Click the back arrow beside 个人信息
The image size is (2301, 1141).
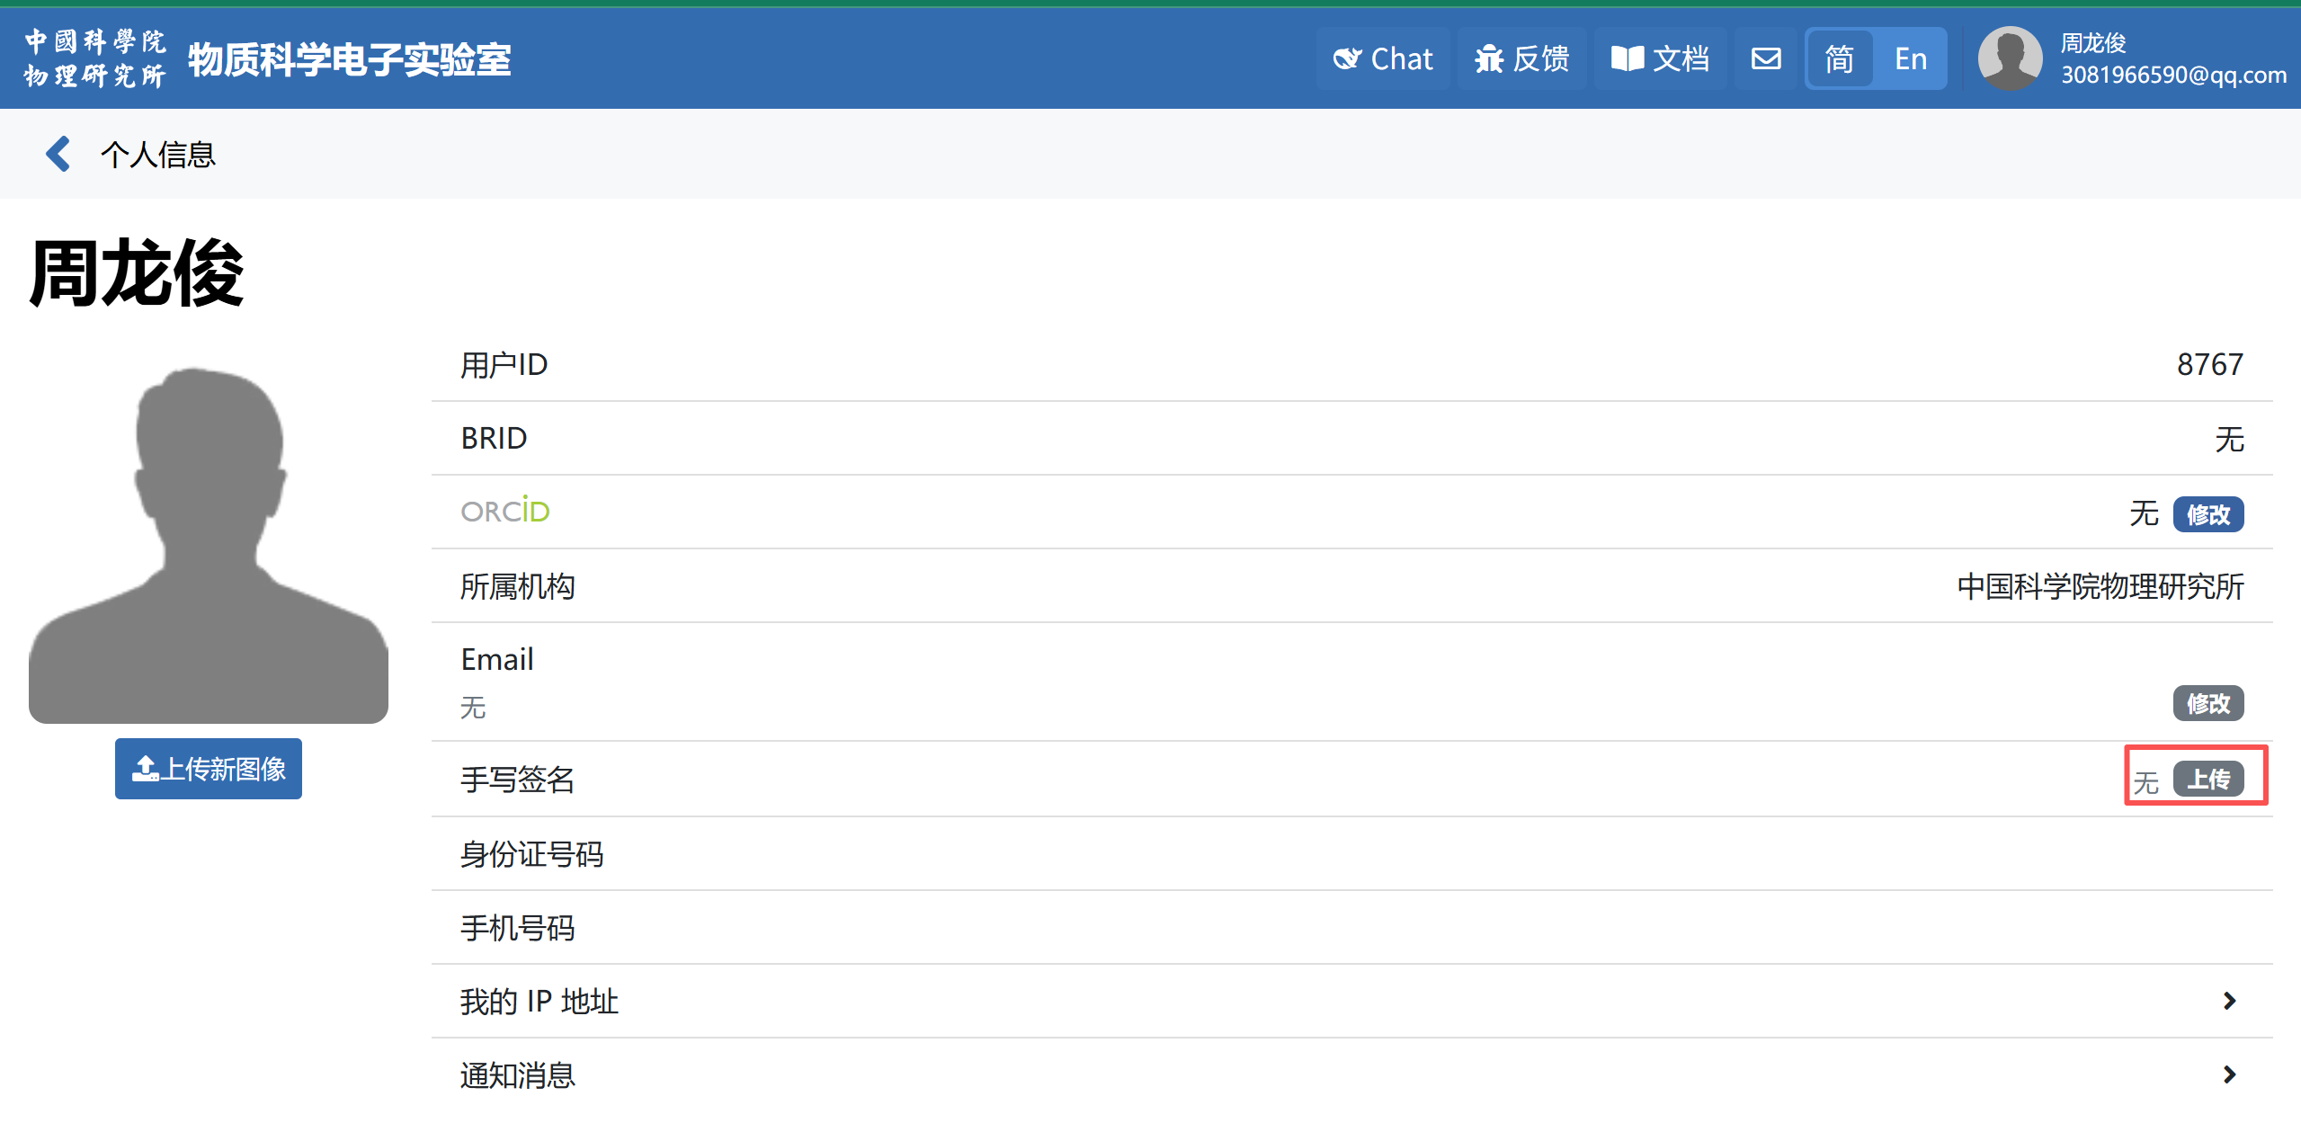tap(58, 154)
